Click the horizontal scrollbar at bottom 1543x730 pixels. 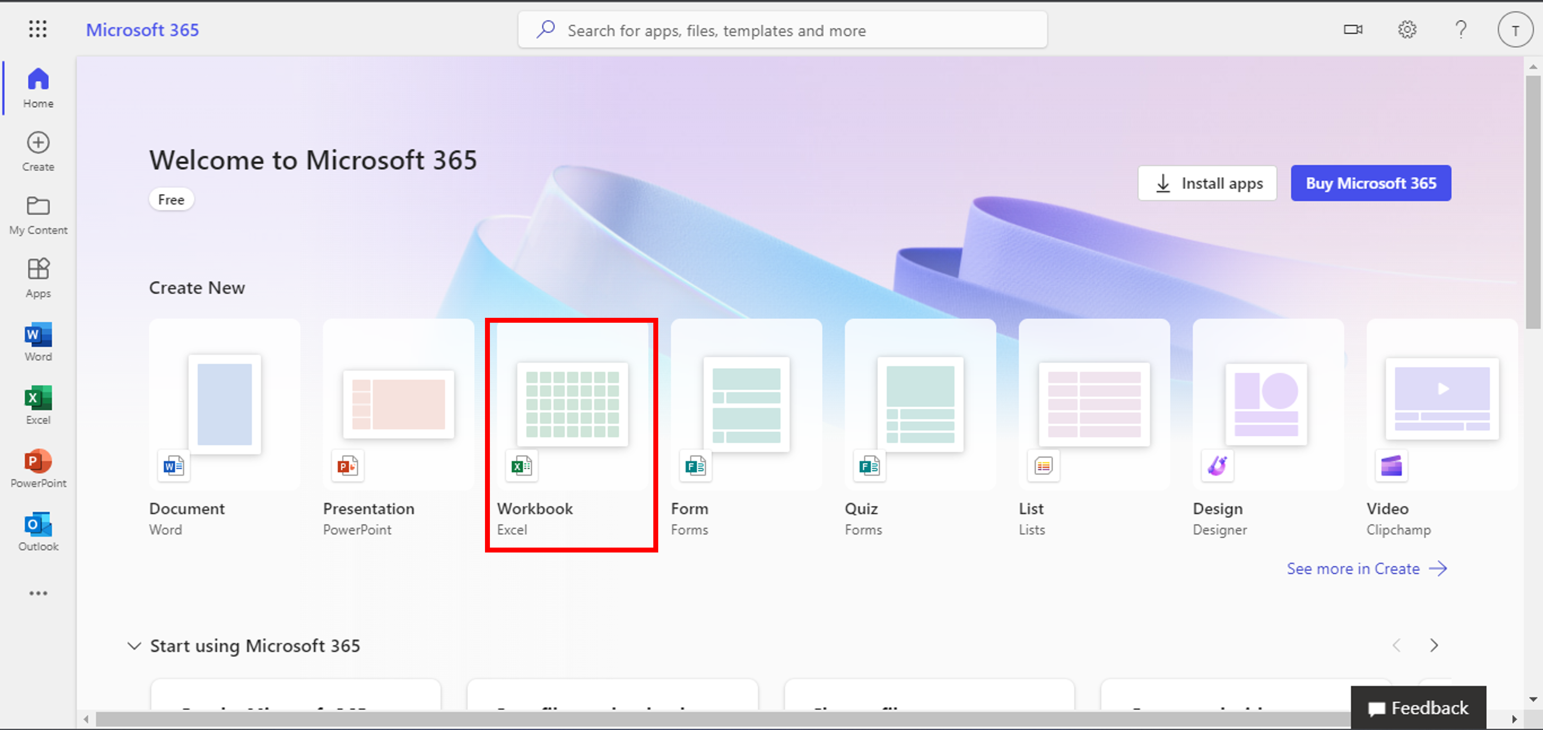point(719,719)
